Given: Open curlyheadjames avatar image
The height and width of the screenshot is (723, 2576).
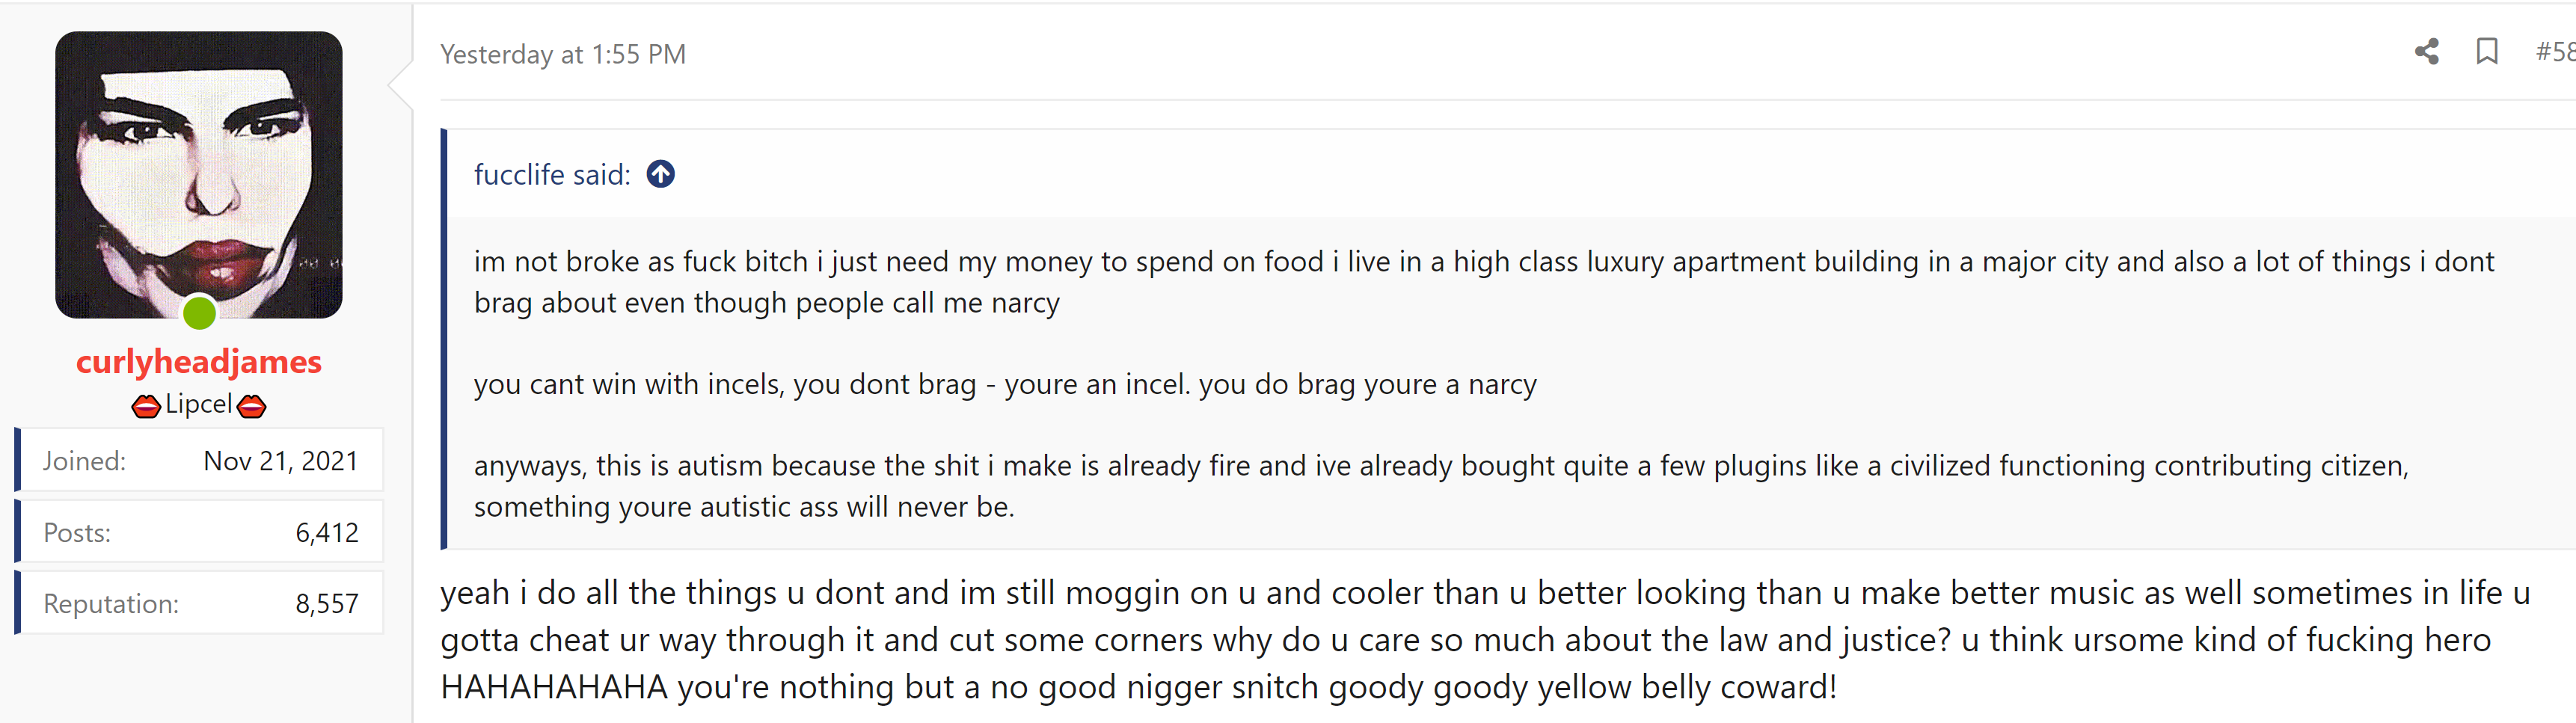Looking at the screenshot, I should pyautogui.click(x=199, y=175).
